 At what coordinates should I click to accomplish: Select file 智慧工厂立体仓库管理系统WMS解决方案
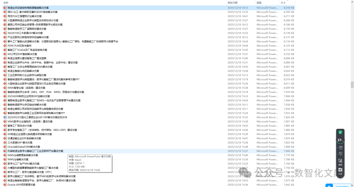[30, 67]
